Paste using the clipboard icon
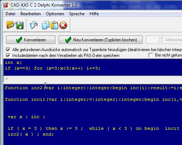 (54, 25)
